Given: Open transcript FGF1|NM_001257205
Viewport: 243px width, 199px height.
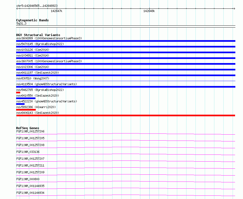Looking at the screenshot, I should coord(30,138).
